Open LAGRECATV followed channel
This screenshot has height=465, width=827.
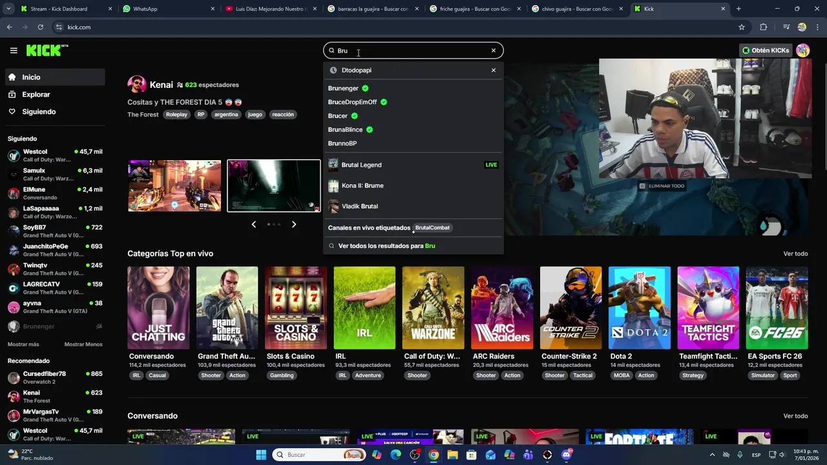tap(55, 287)
